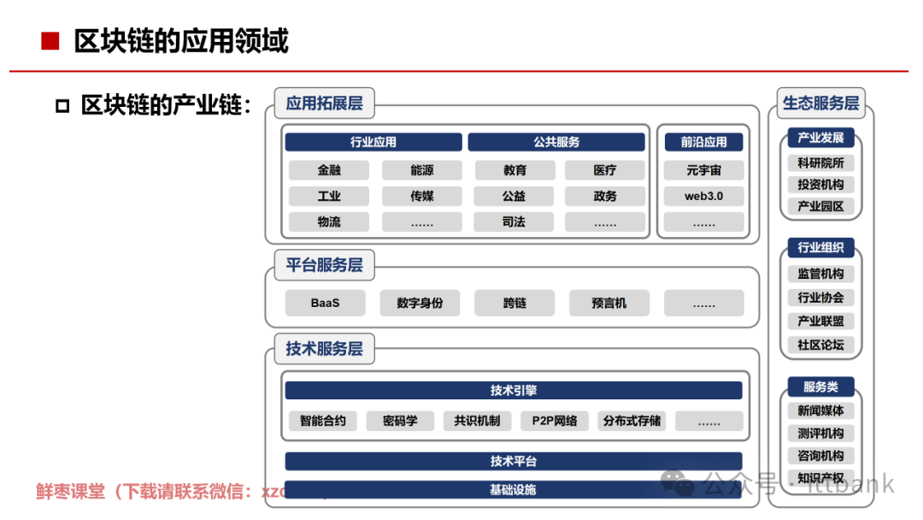Select the web3.0 block
The height and width of the screenshot is (520, 923).
pos(703,196)
